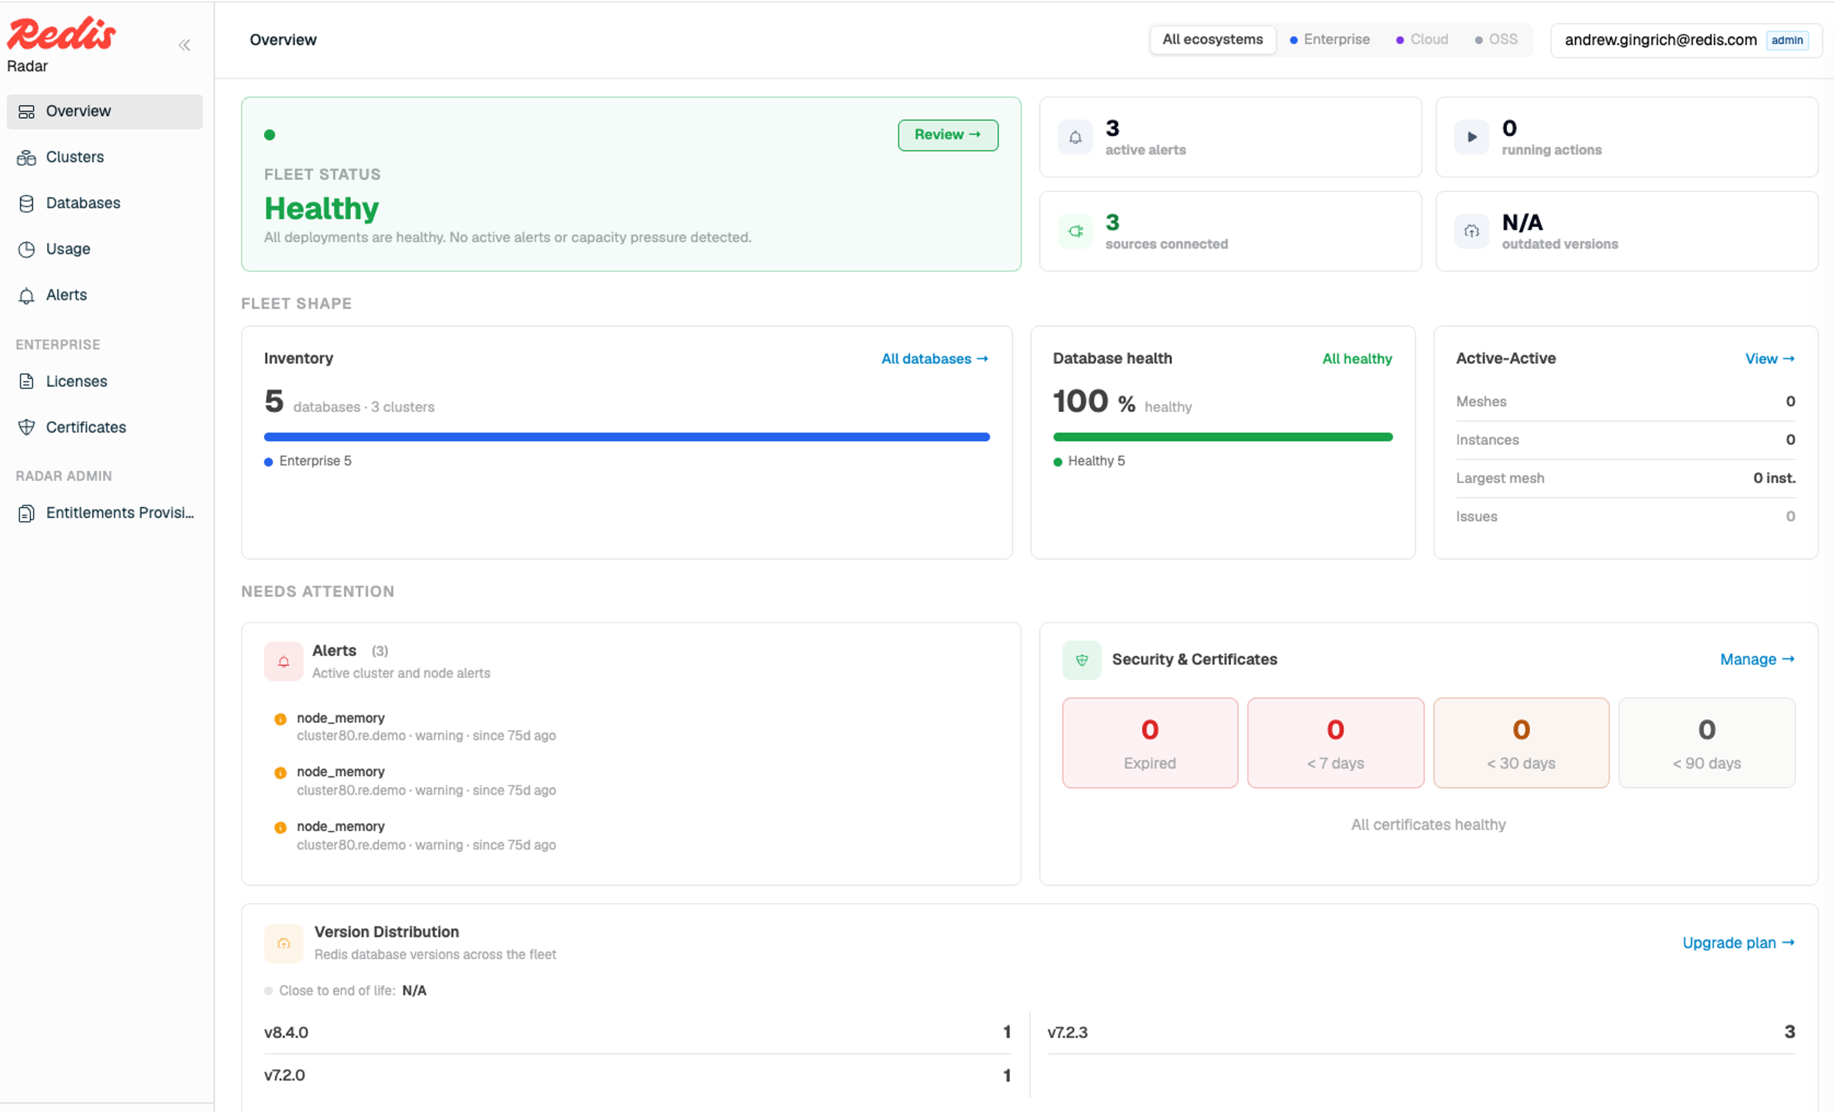Select the All ecosystems filter

point(1213,40)
